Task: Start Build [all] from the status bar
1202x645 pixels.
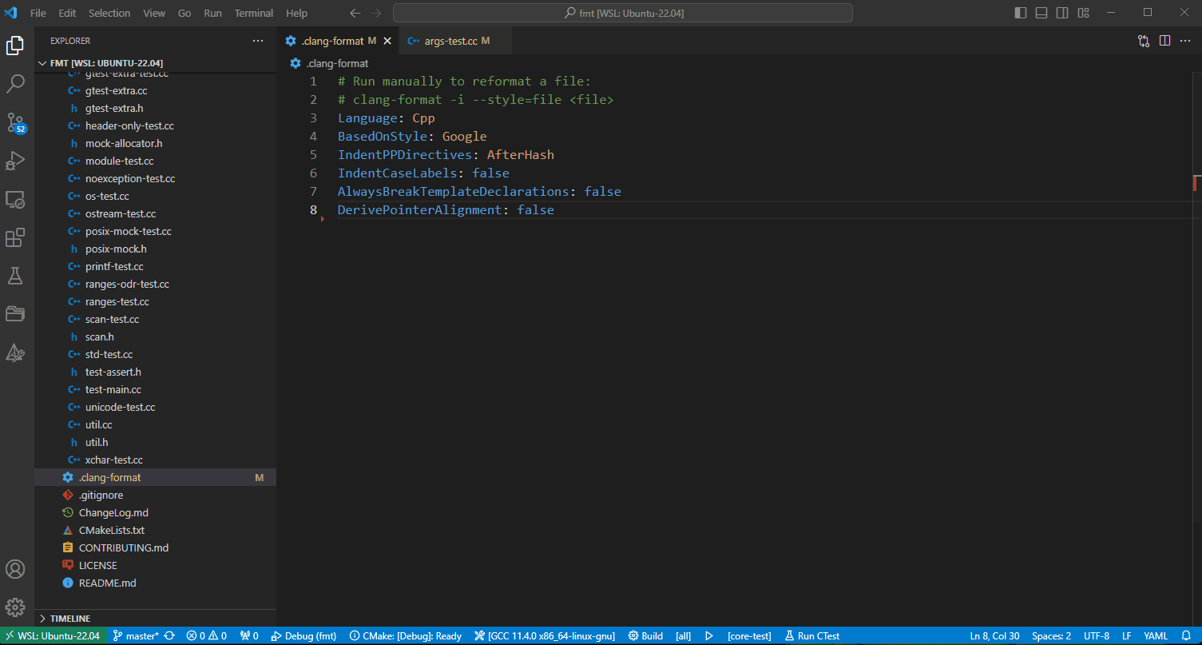Action: 645,635
